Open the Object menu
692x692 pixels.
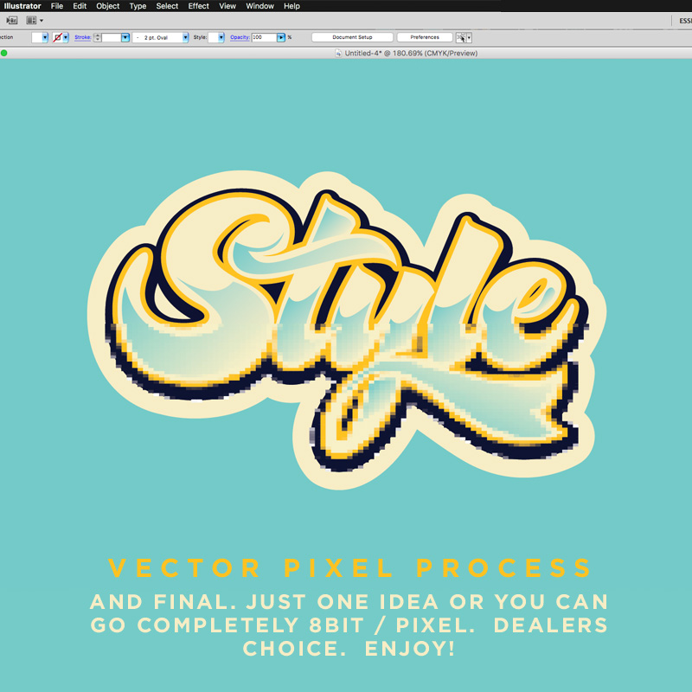[107, 6]
